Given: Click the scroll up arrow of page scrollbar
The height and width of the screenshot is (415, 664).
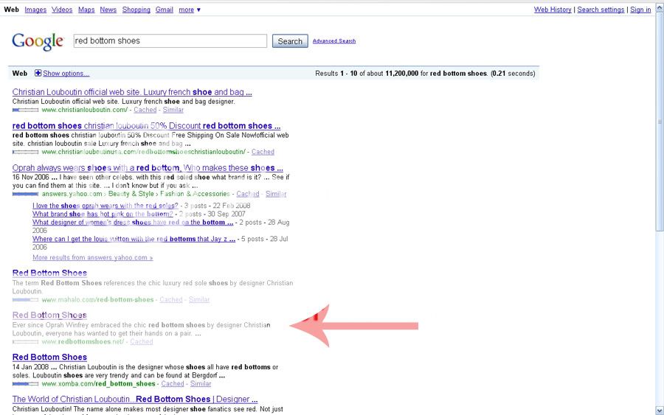Looking at the screenshot, I should point(660,7).
